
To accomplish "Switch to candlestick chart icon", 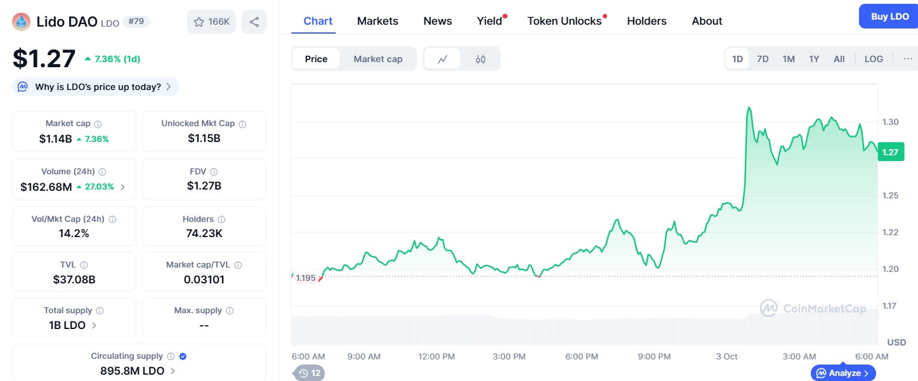I will coord(480,59).
